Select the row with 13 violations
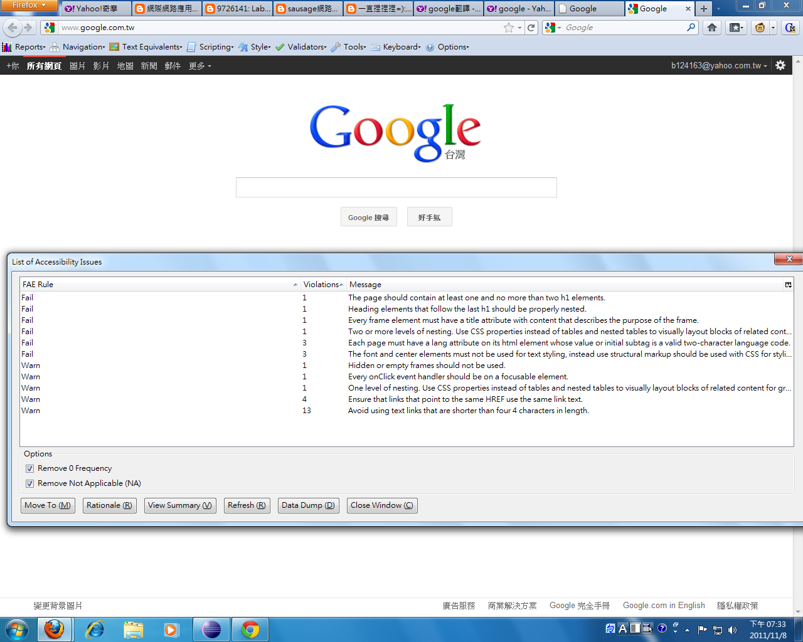Viewport: 803px width, 642px height. tap(407, 411)
